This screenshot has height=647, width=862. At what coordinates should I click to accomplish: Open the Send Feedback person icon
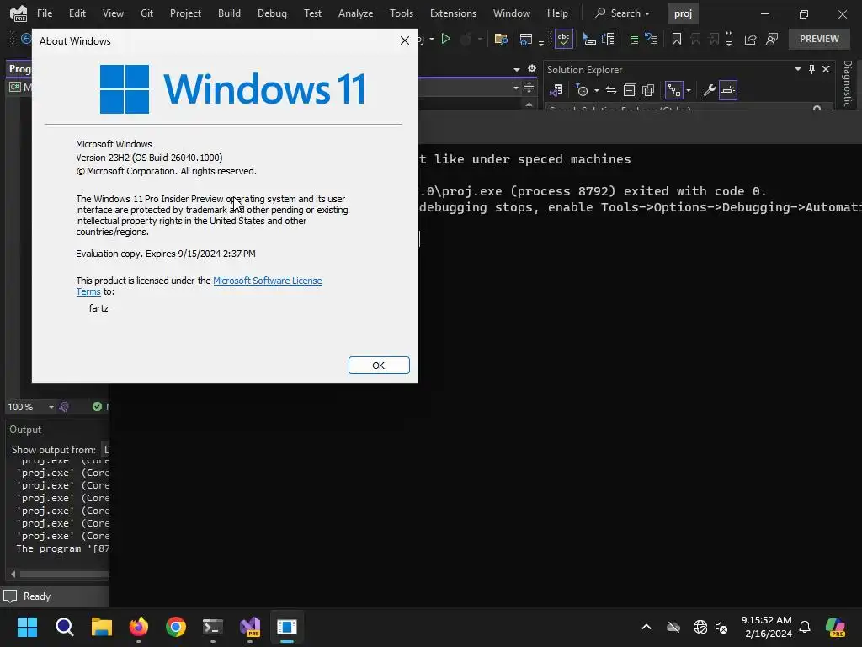pos(772,39)
